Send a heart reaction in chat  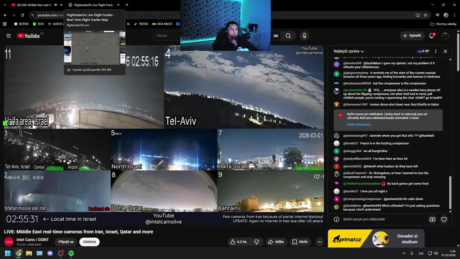pyautogui.click(x=444, y=219)
